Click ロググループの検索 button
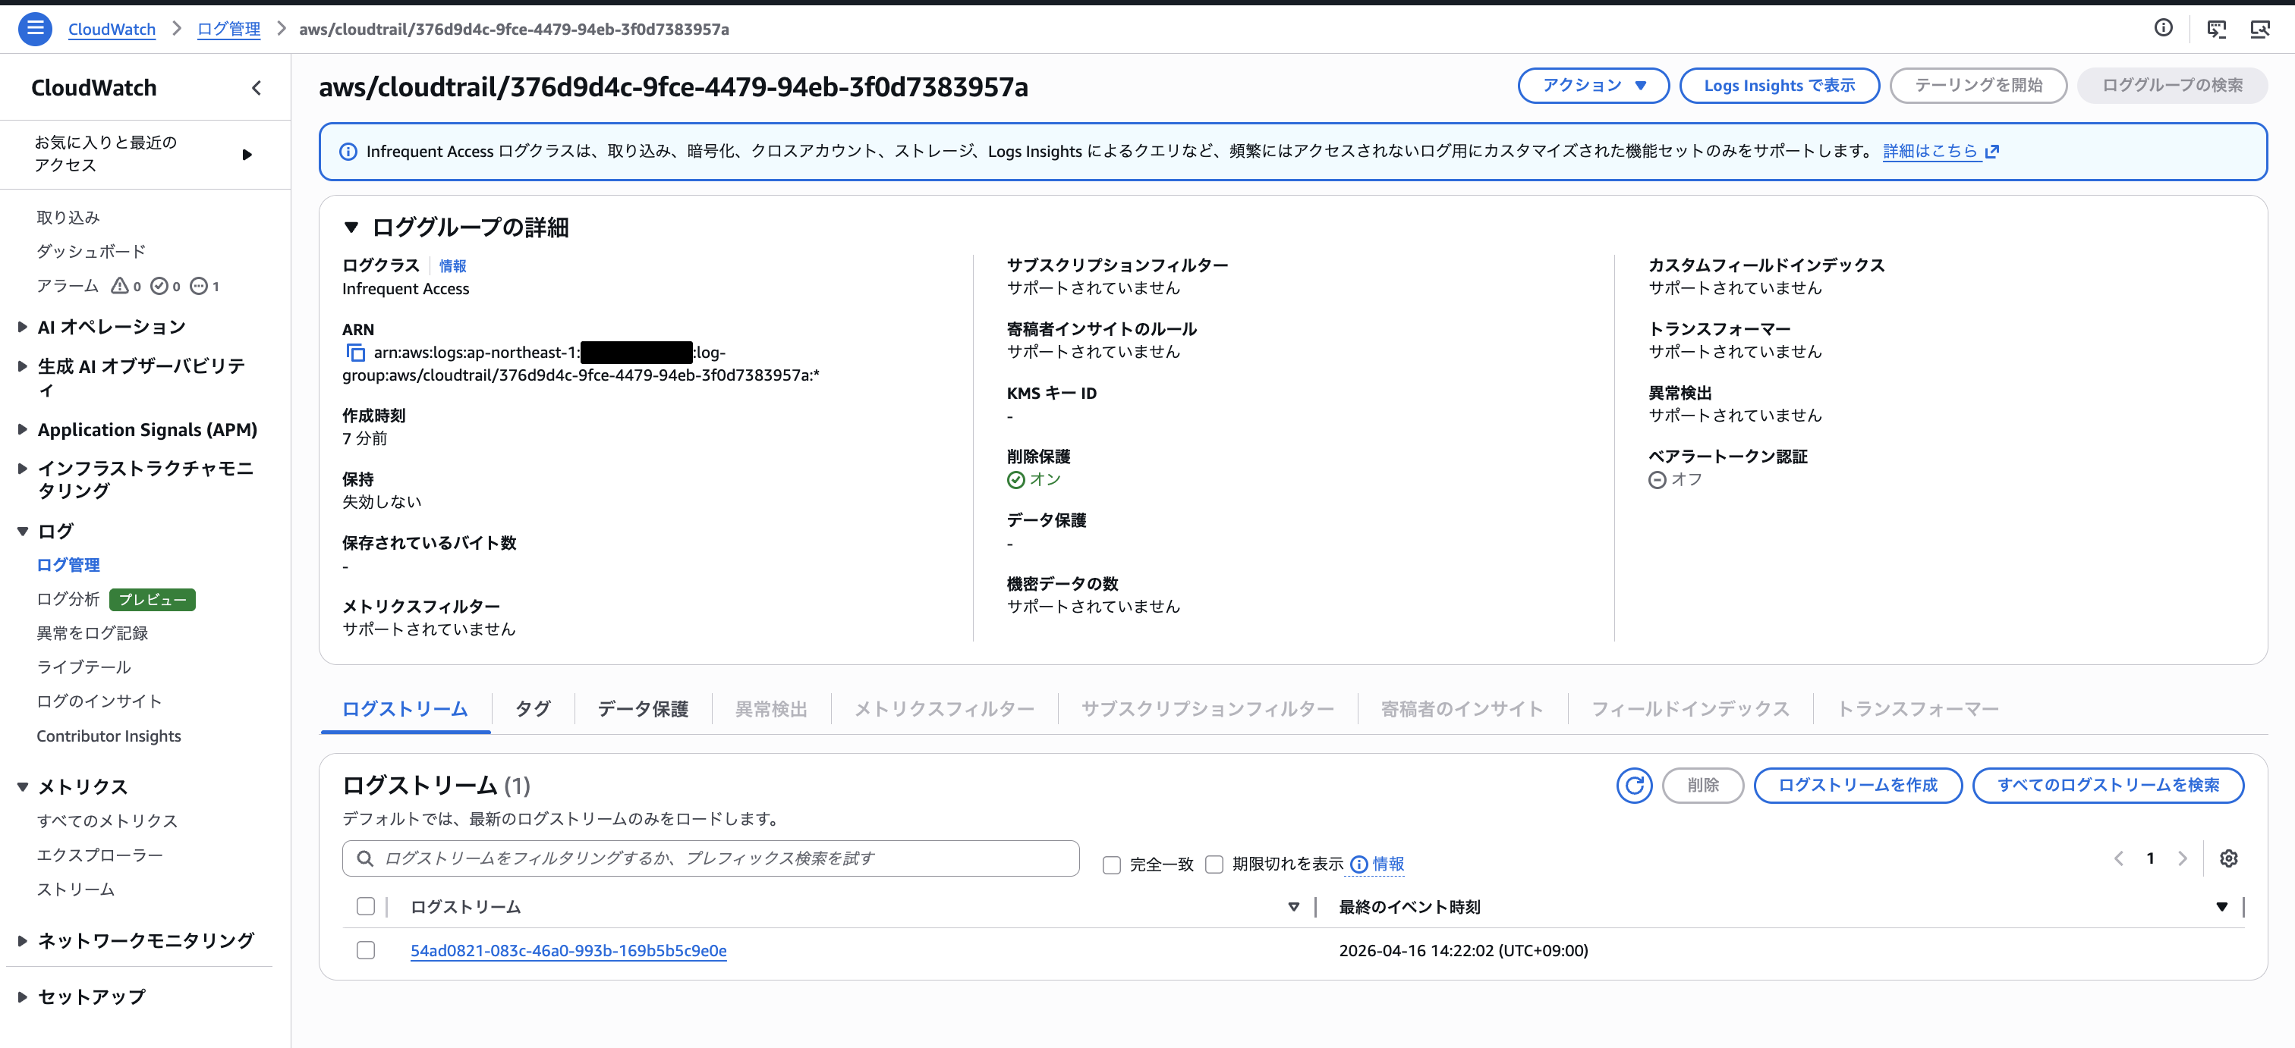2295x1048 pixels. [2172, 86]
